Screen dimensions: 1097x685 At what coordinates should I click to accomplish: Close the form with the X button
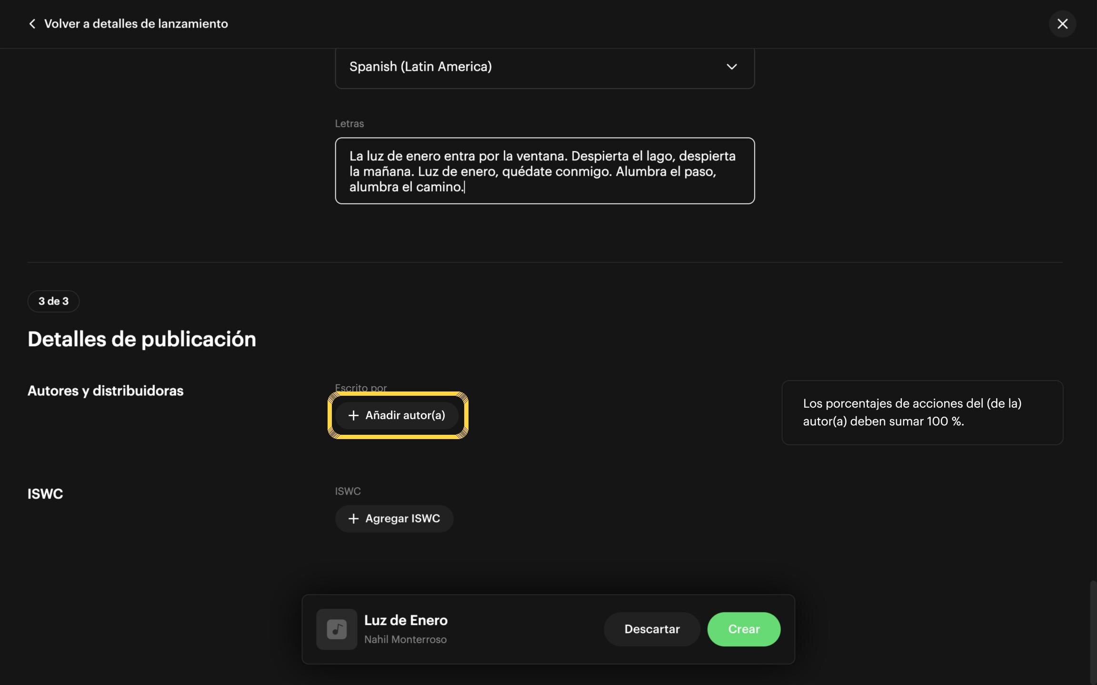[x=1062, y=24]
